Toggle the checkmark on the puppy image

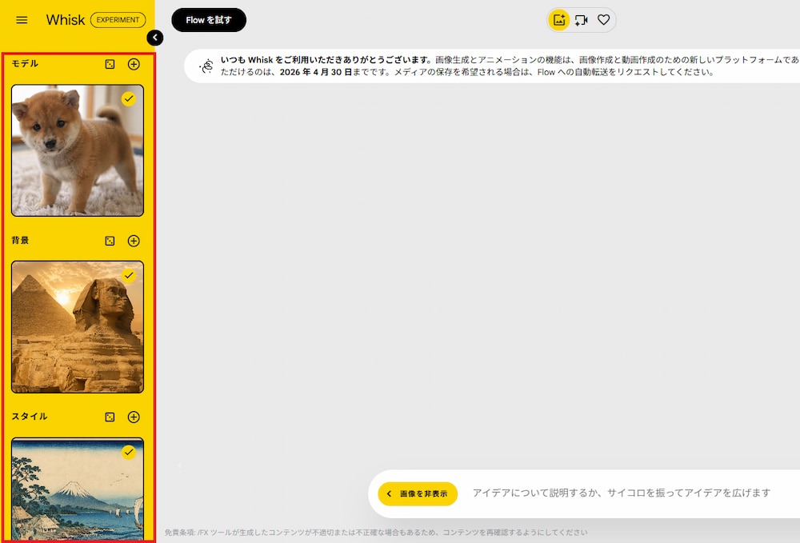point(129,99)
